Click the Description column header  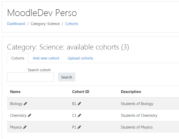pos(131,92)
